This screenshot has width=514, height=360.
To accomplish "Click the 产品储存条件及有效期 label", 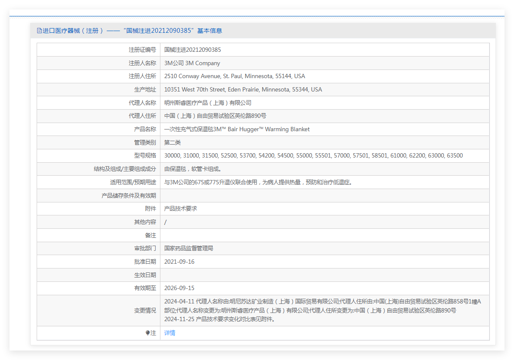I will [129, 196].
